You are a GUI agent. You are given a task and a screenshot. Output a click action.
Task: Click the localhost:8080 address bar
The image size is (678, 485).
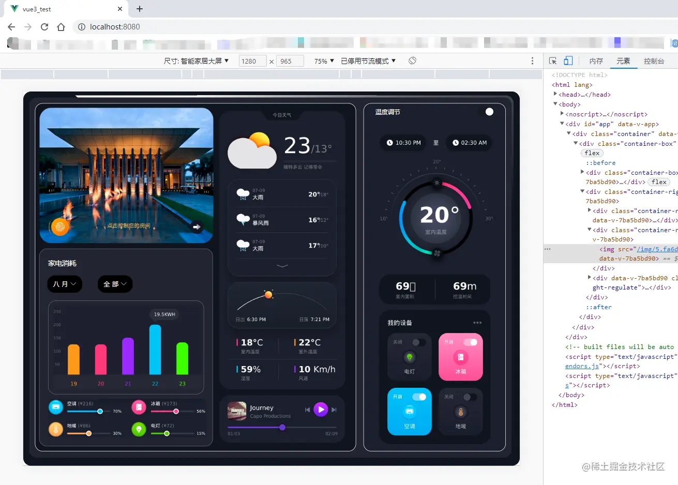click(x=115, y=27)
